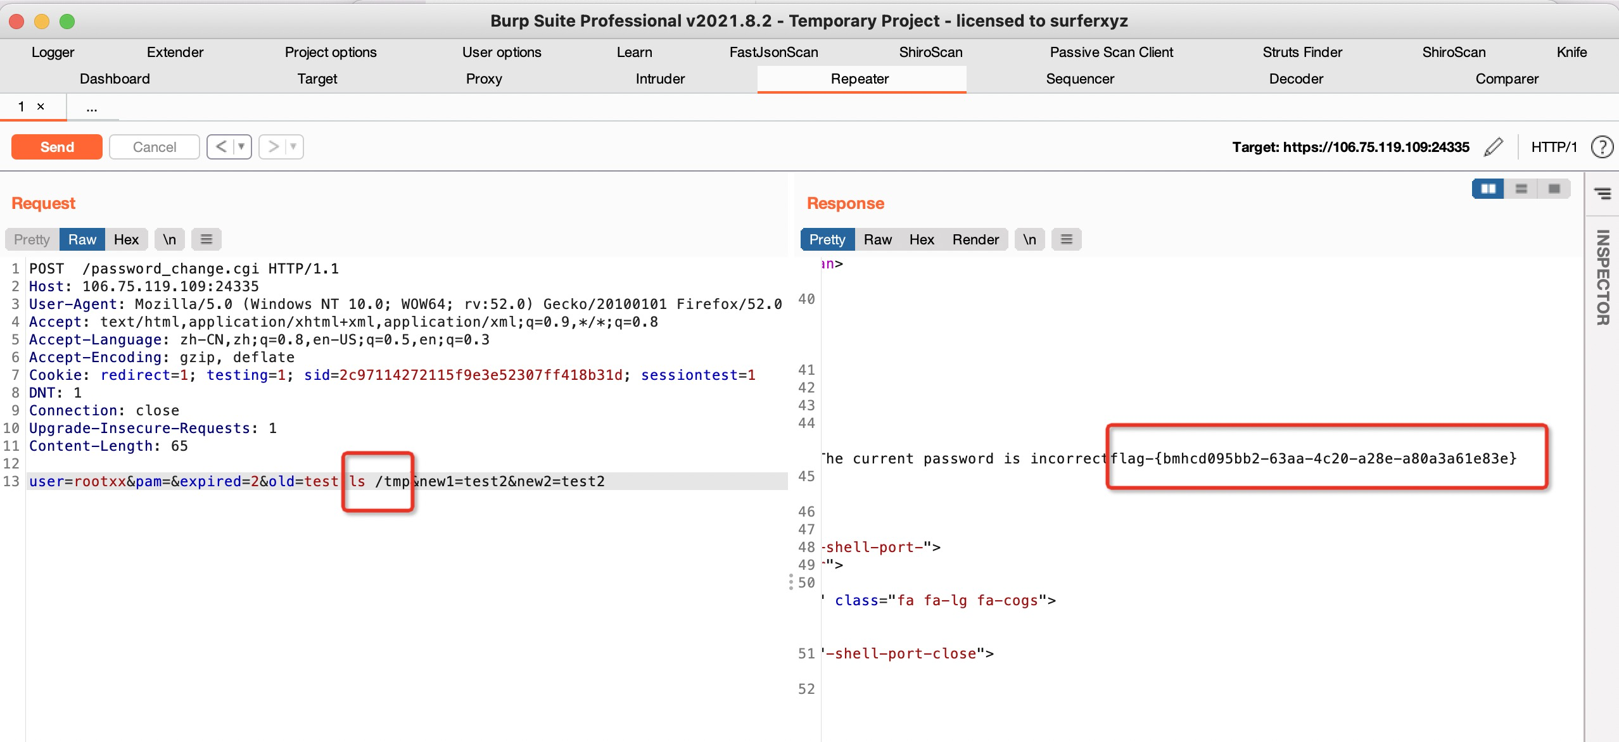
Task: Click the Content-Length: 65 header line
Action: click(x=108, y=446)
